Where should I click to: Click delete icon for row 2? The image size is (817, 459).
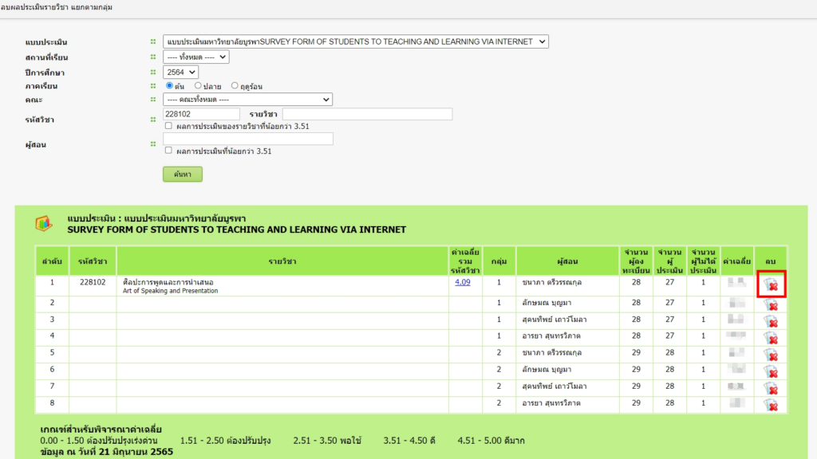[x=771, y=304]
